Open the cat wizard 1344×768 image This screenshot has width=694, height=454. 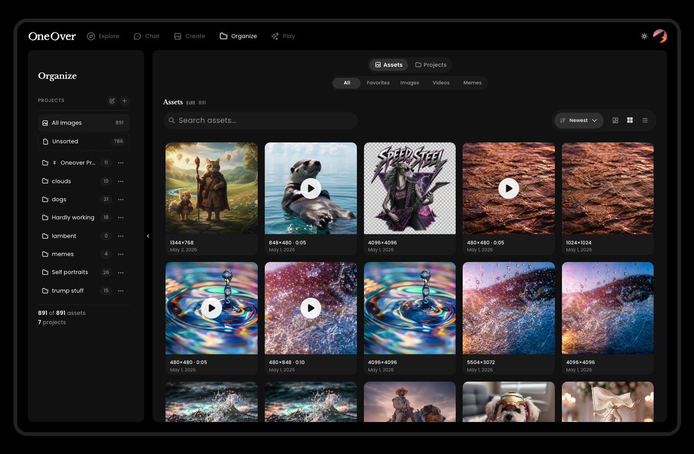[x=211, y=188]
